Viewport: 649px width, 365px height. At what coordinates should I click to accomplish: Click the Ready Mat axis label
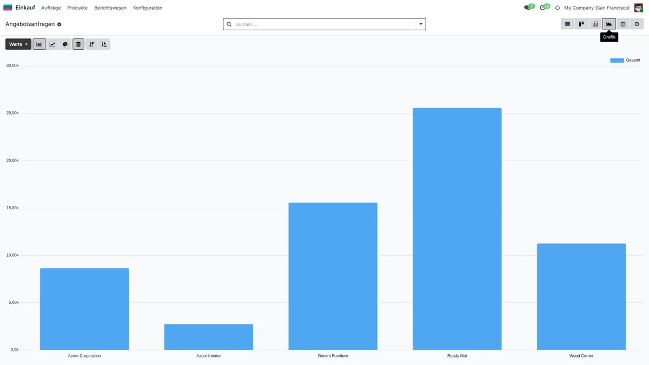point(457,356)
